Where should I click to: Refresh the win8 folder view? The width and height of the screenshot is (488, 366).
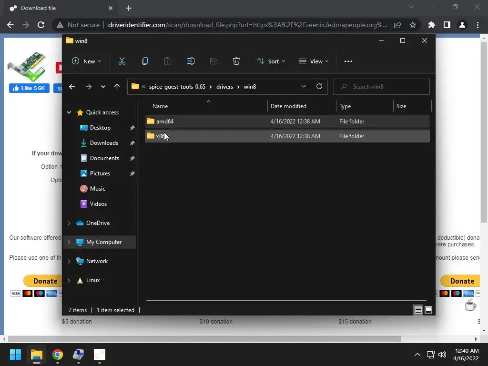(319, 87)
